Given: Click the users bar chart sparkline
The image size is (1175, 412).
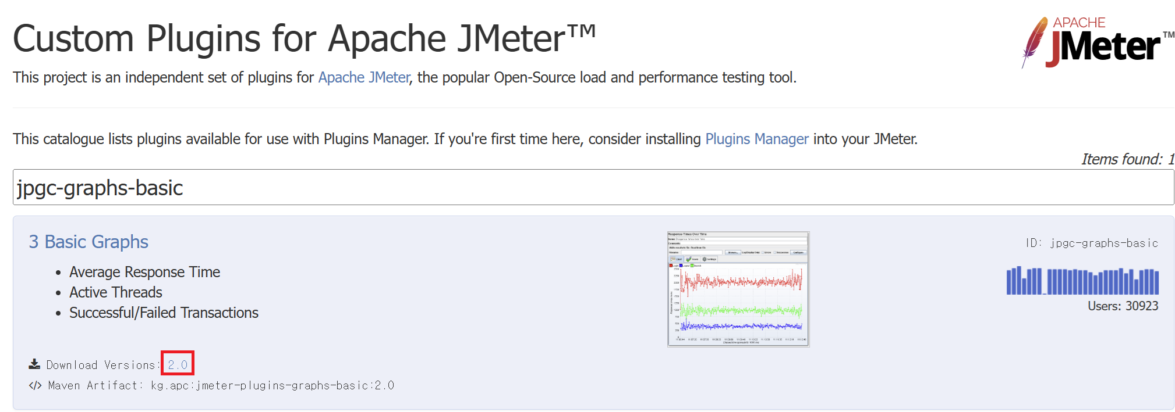Looking at the screenshot, I should [1082, 280].
